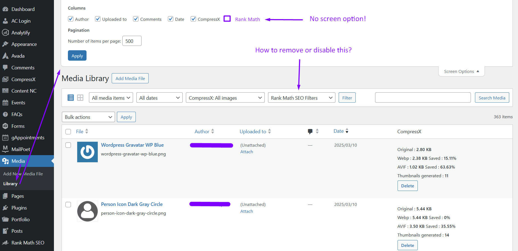Select the Person Icon Dark Gray Circle checkbox
The width and height of the screenshot is (518, 251).
coord(68,205)
